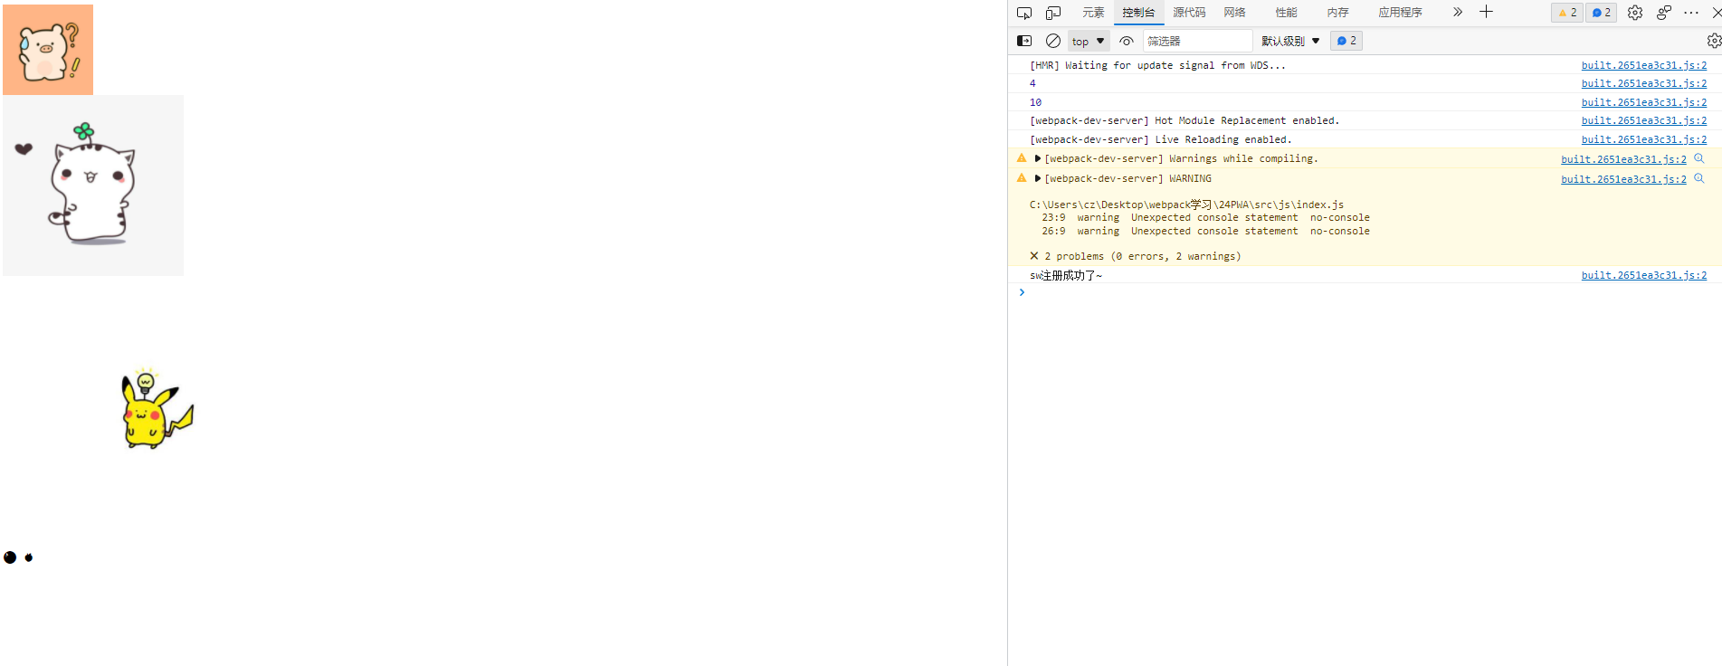Viewport: 1722px width, 666px height.
Task: Click the warnings count badge showing 2
Action: [1567, 13]
